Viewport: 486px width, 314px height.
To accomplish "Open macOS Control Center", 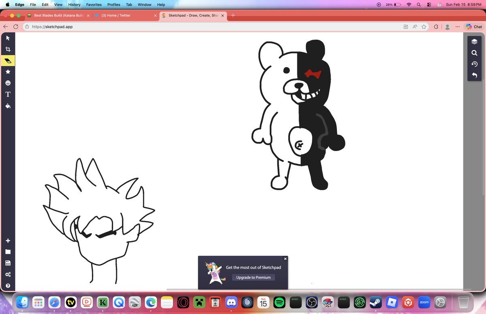I will click(x=429, y=4).
